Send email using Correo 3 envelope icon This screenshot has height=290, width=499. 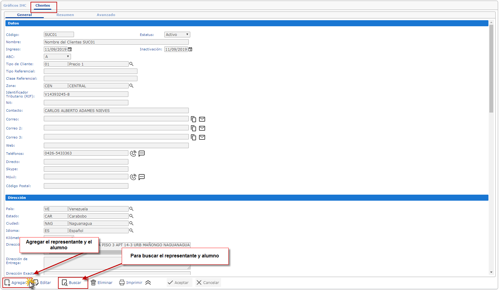point(202,137)
